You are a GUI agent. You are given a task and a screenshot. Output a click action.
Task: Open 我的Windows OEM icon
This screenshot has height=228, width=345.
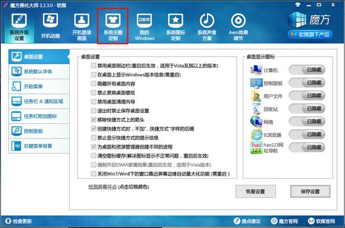tap(144, 20)
